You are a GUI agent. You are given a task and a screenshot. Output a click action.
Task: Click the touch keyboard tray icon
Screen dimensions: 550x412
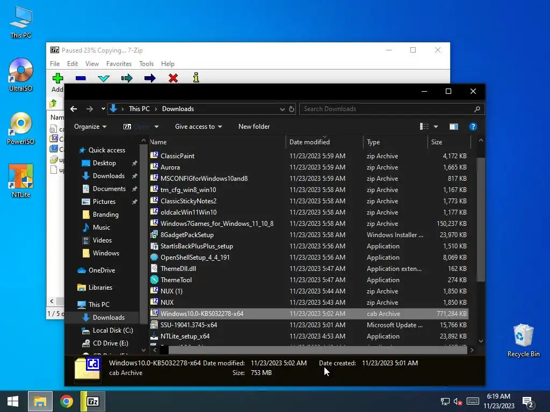pyautogui.click(x=473, y=401)
